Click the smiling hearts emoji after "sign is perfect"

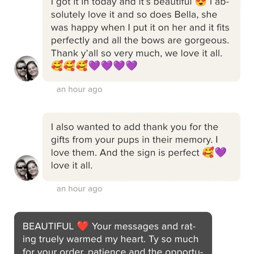(x=208, y=152)
